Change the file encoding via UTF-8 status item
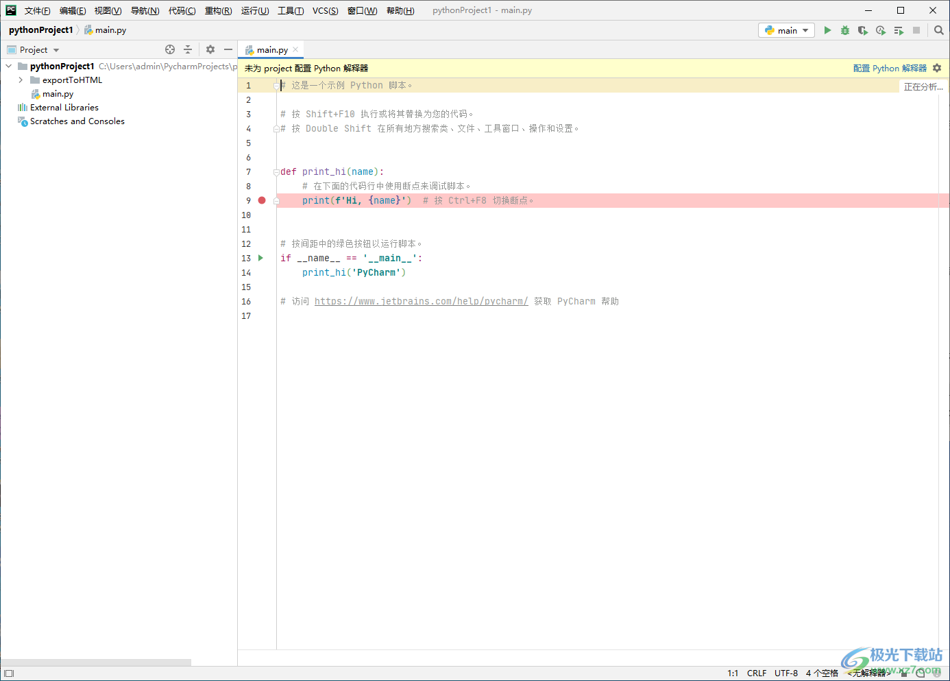Viewport: 950px width, 681px height. [786, 673]
